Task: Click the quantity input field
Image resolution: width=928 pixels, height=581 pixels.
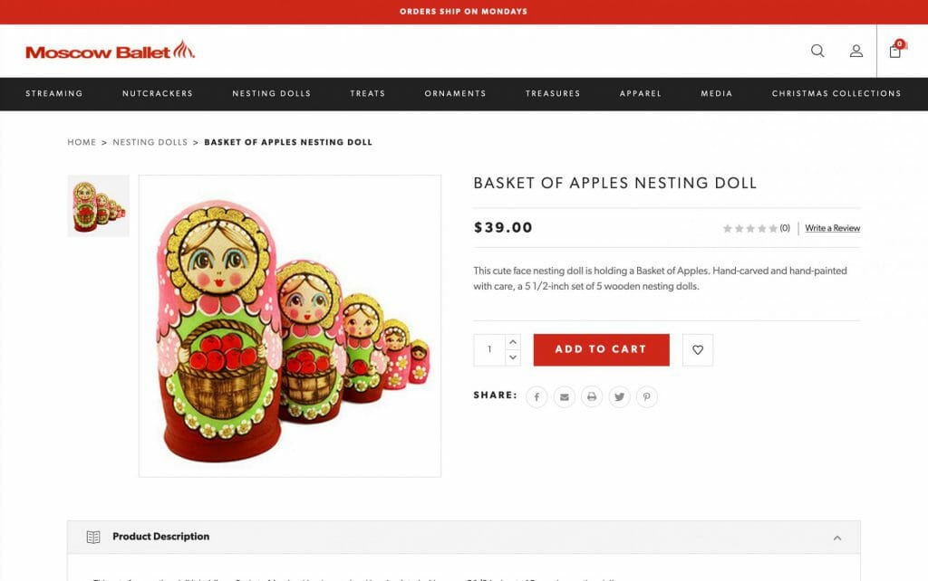Action: pos(489,350)
